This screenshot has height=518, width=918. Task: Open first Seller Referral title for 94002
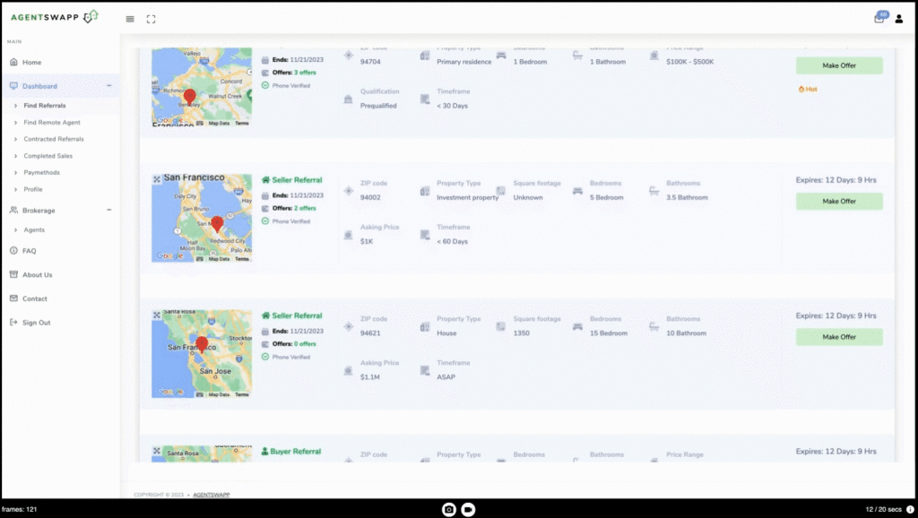tap(297, 180)
